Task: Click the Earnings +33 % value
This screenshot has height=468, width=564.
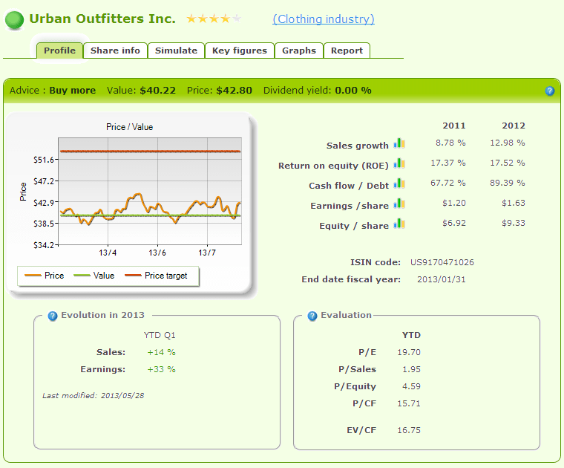Action: (x=161, y=369)
